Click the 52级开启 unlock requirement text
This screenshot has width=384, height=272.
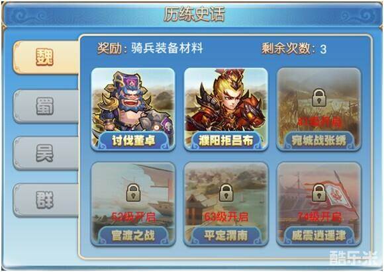134,216
